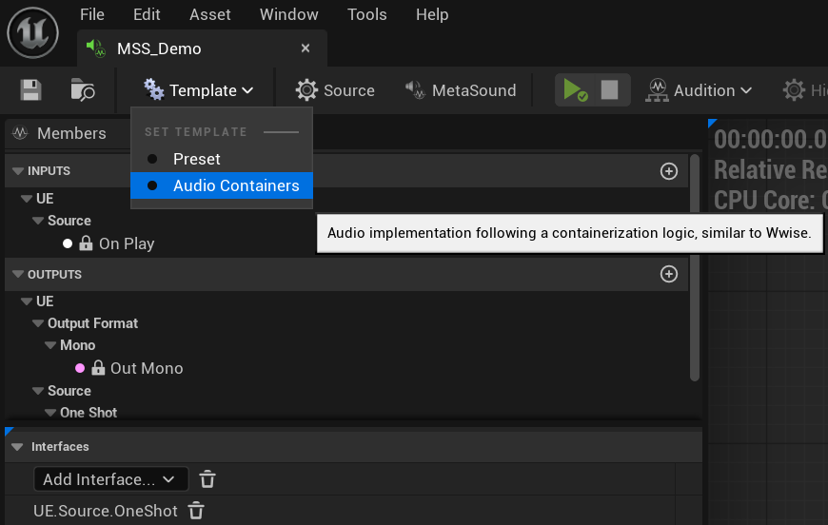Image resolution: width=828 pixels, height=525 pixels.
Task: Click the partially visible gear at toolbar end
Action: pyautogui.click(x=794, y=90)
